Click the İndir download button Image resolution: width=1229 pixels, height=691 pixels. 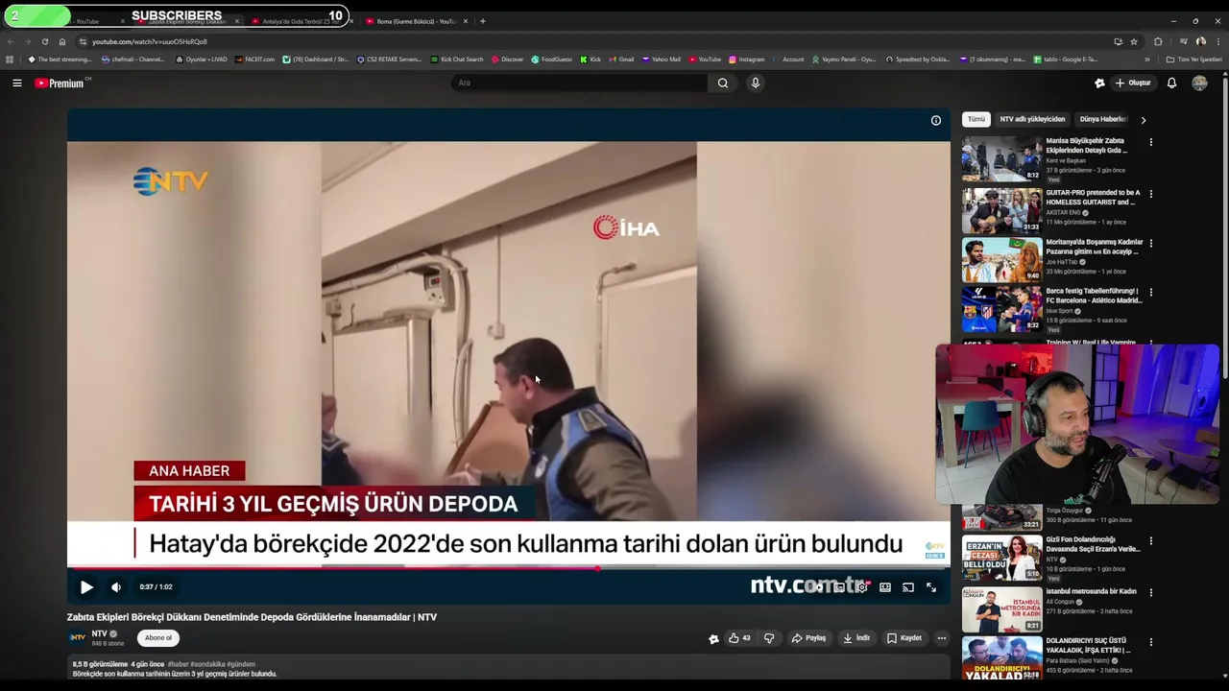click(856, 638)
